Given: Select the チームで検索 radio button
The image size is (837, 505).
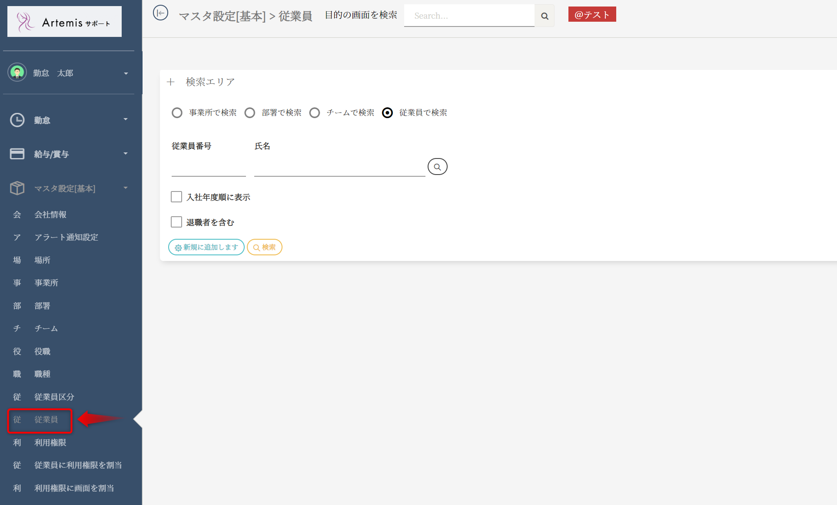Looking at the screenshot, I should (x=315, y=113).
